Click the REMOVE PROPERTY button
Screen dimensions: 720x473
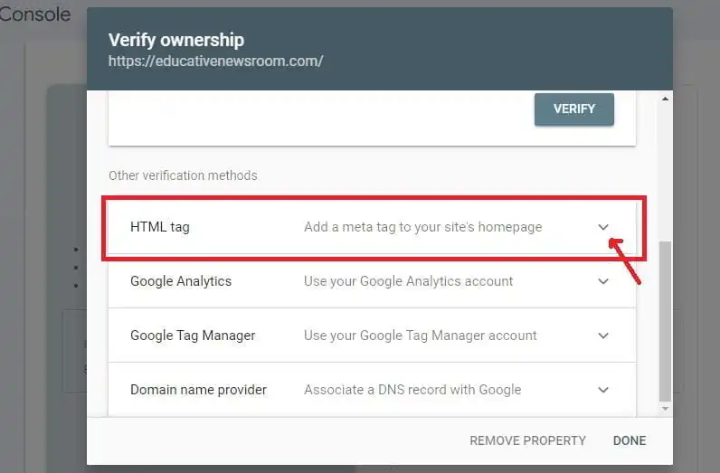coord(527,440)
